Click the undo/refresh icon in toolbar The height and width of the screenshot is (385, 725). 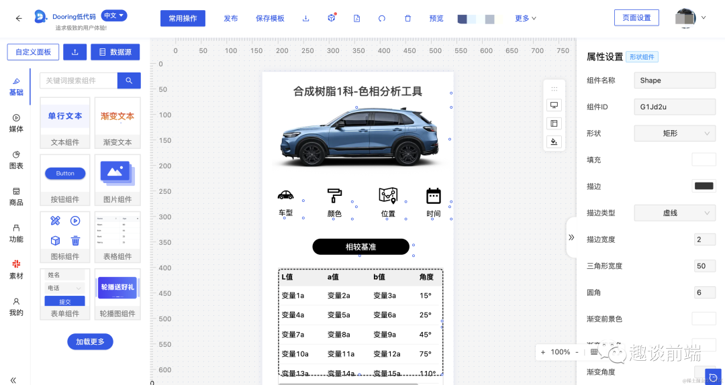pos(382,19)
